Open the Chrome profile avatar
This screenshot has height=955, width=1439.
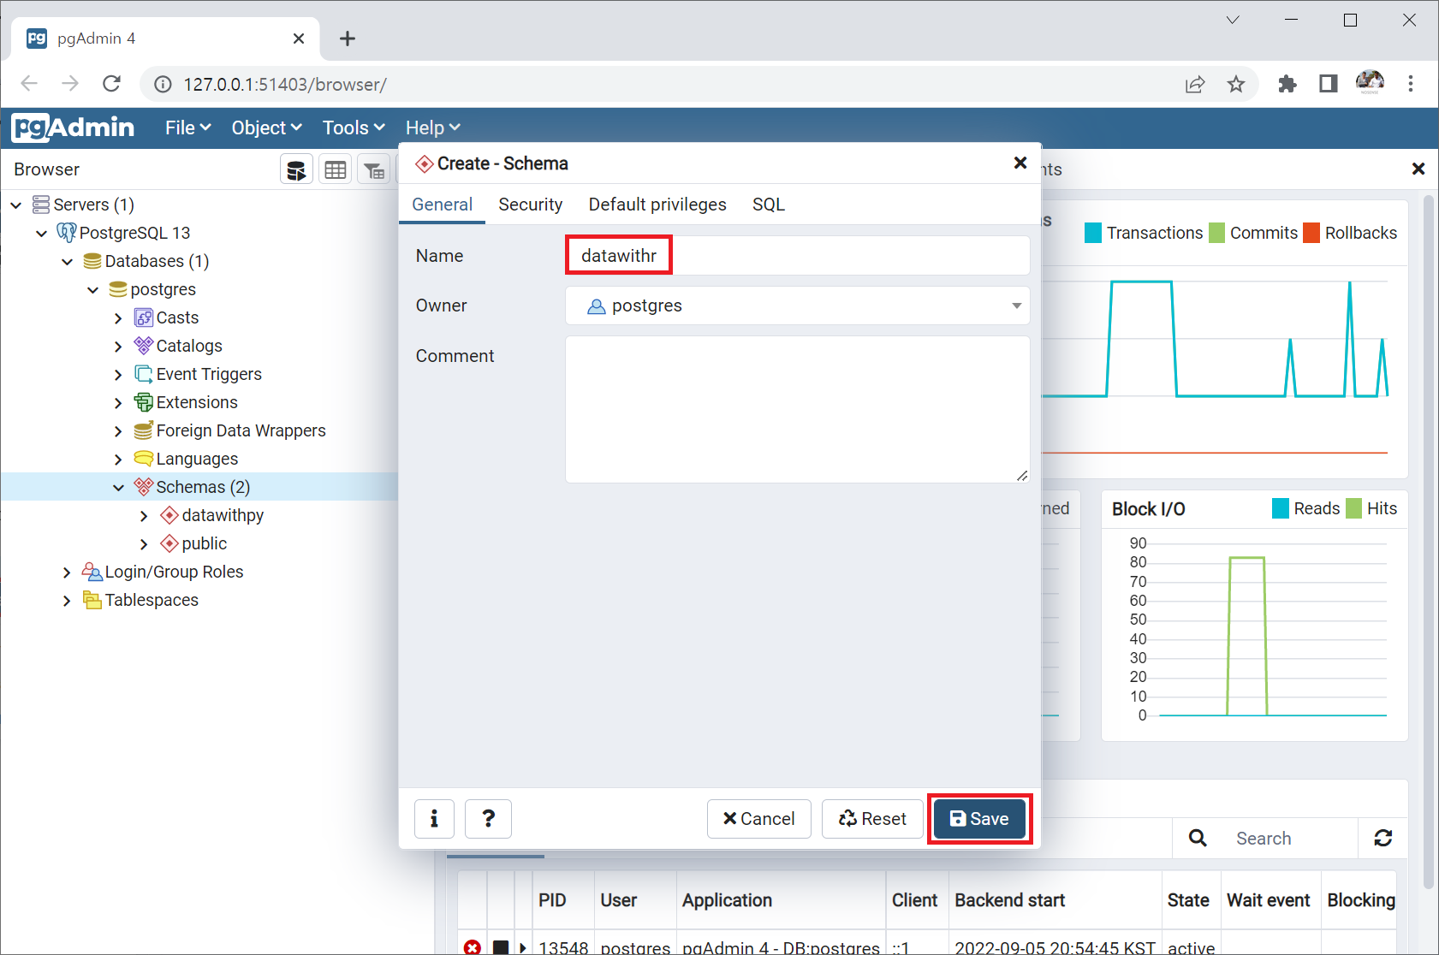1370,83
